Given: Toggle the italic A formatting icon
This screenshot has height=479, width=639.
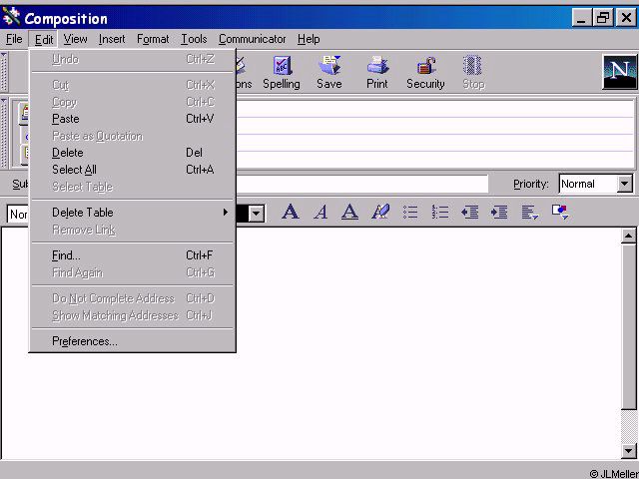Looking at the screenshot, I should (320, 212).
